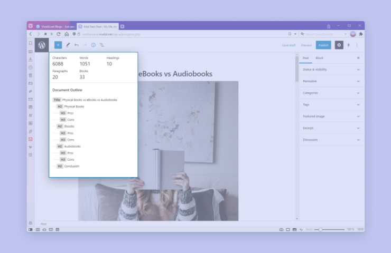
Task: Expand the Tags section
Action: pyautogui.click(x=332, y=105)
